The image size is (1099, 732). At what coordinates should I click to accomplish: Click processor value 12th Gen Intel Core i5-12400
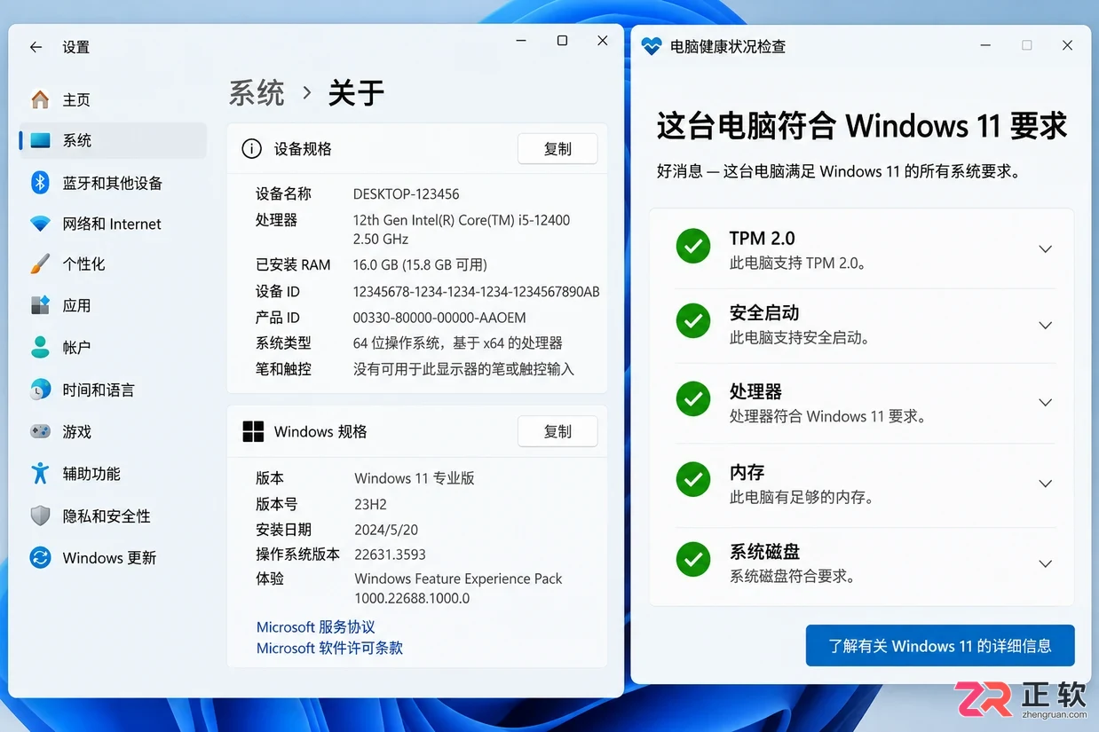click(462, 229)
